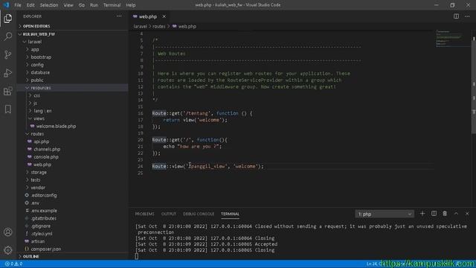The height and width of the screenshot is (268, 476).
Task: Open Explorer more actions ellipsis
Action: coord(119,16)
